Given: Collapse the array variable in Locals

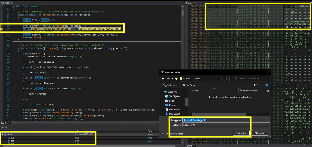Looking at the screenshot, I should coord(2,135).
